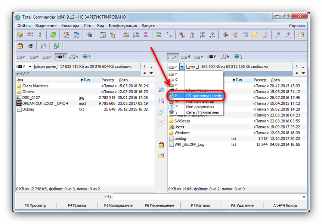Click the F6 Перемещение button
The width and height of the screenshot is (322, 224).
pyautogui.click(x=160, y=205)
